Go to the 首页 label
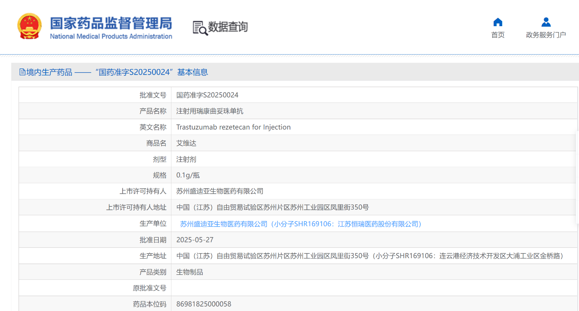Viewport: 579px width, 311px height. [498, 35]
